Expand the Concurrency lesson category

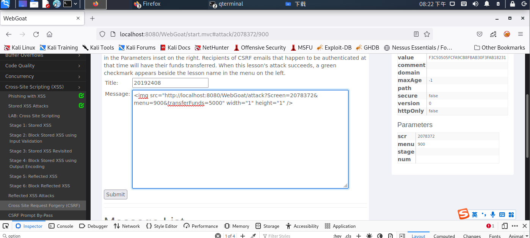43,76
